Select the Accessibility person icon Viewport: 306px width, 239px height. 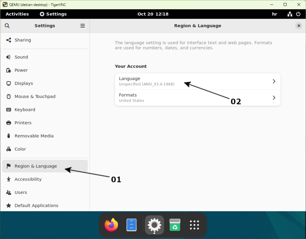tap(9, 179)
